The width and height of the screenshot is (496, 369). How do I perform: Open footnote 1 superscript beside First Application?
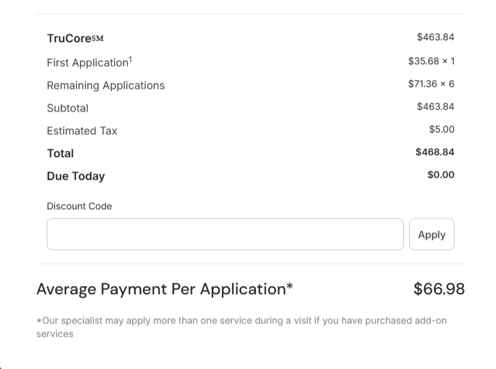coord(130,60)
